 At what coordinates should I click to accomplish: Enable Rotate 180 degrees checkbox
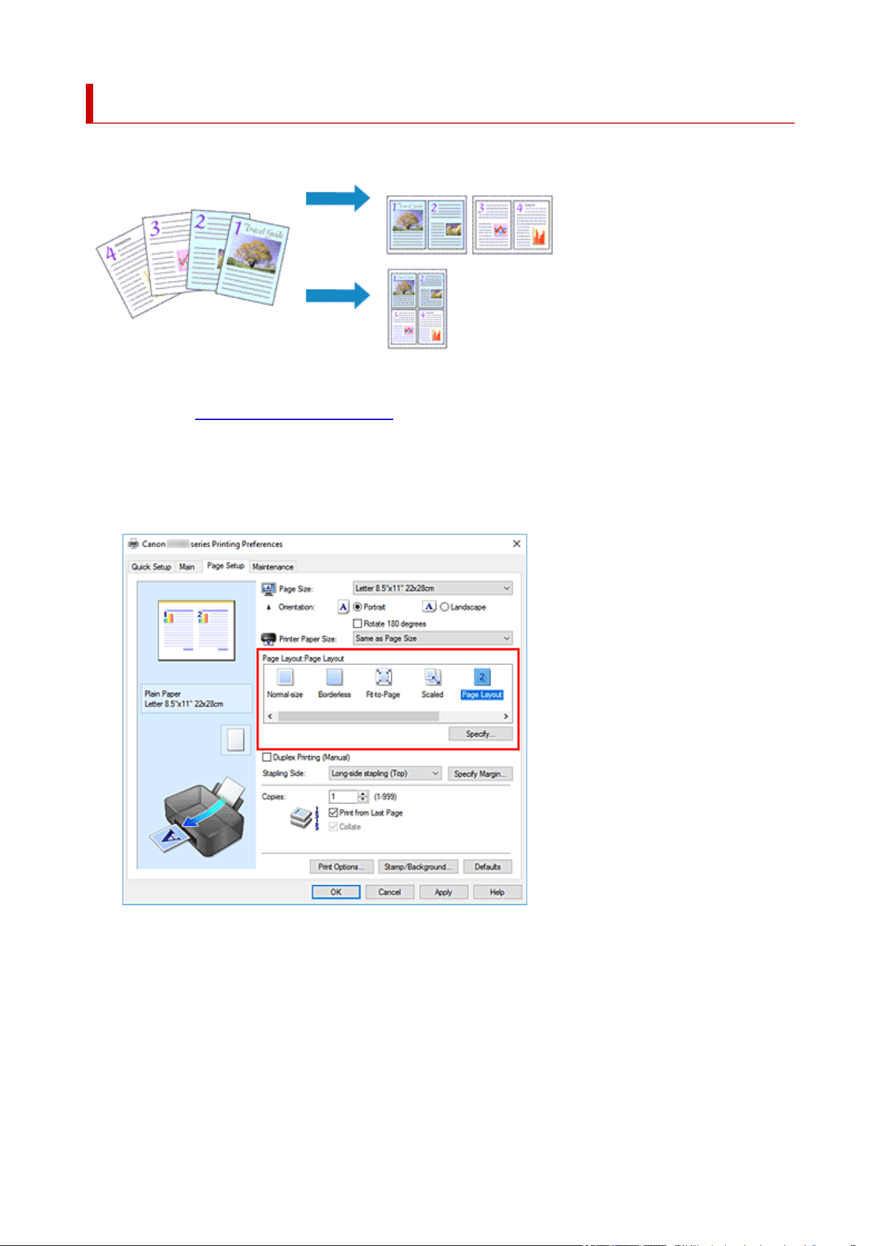(x=357, y=624)
